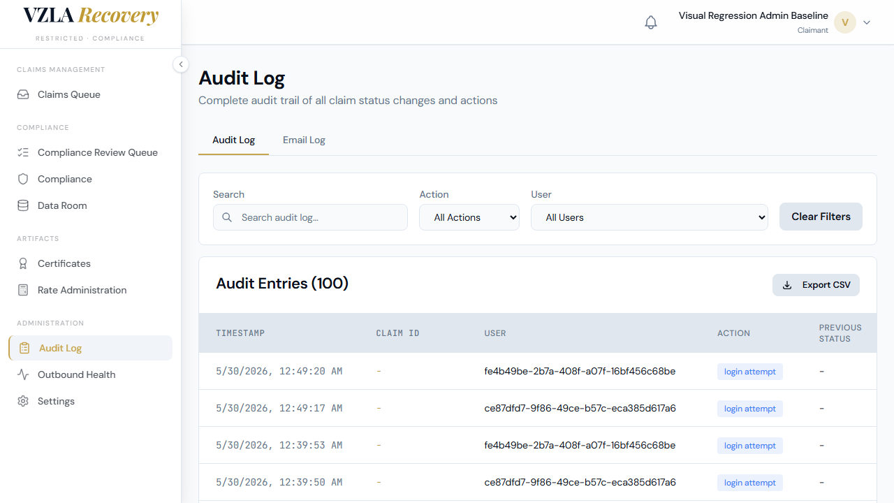Click the Audit Log clipboard icon

tap(24, 348)
